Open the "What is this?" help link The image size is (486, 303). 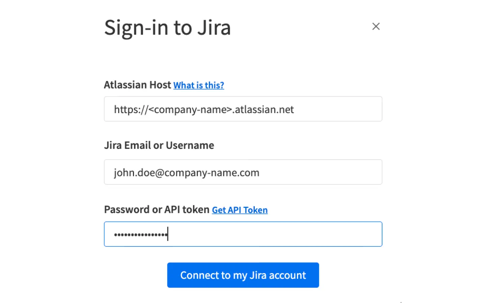point(198,85)
